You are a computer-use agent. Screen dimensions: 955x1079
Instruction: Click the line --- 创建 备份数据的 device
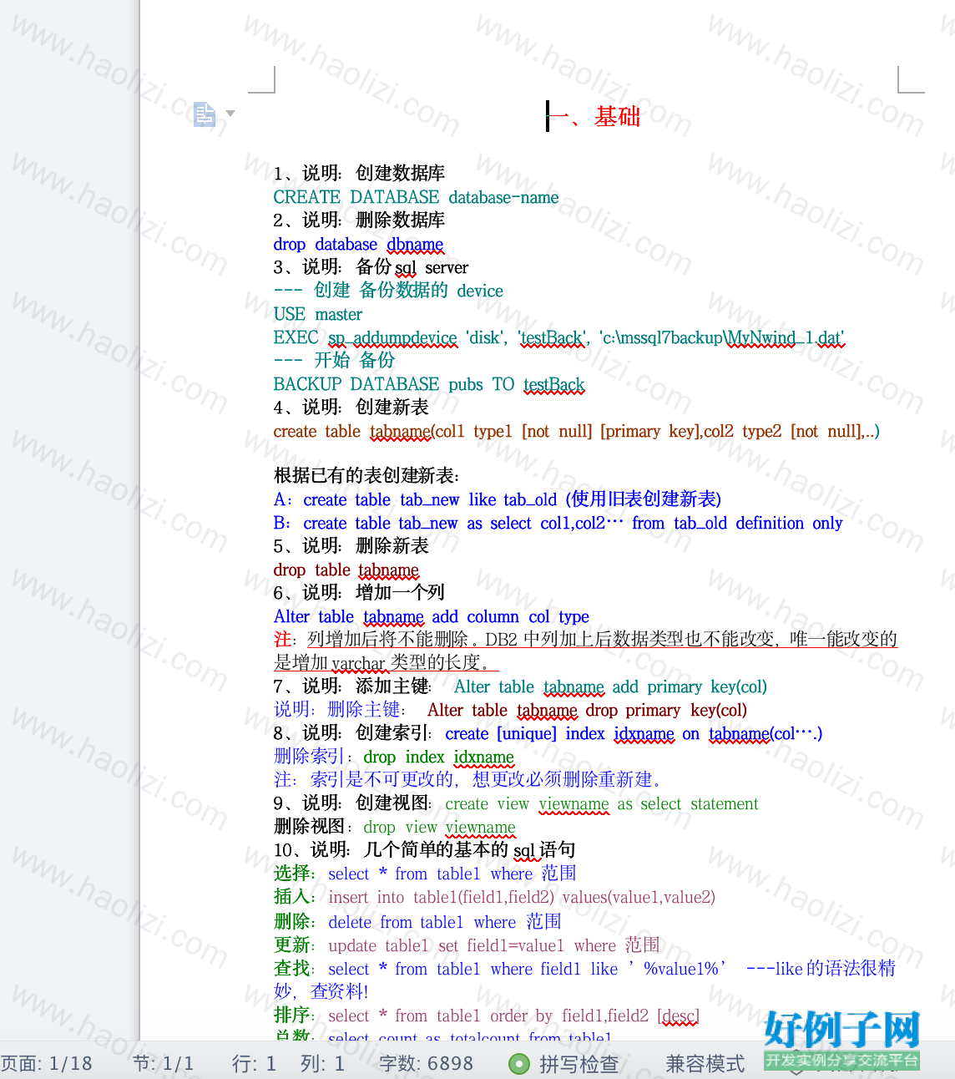click(388, 291)
